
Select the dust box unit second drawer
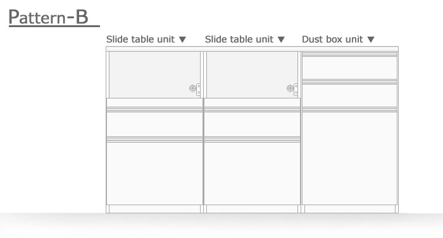point(349,95)
